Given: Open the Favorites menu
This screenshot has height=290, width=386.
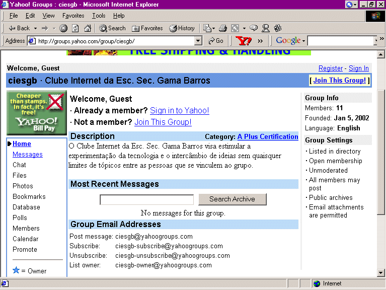Looking at the screenshot, I should coord(73,16).
